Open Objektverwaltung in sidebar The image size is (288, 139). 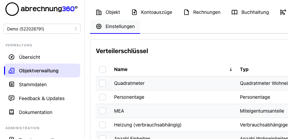click(42, 71)
